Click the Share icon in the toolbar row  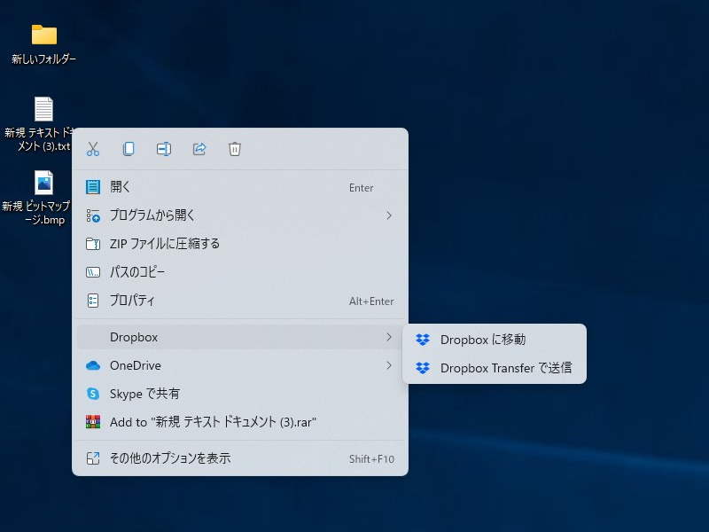(199, 149)
